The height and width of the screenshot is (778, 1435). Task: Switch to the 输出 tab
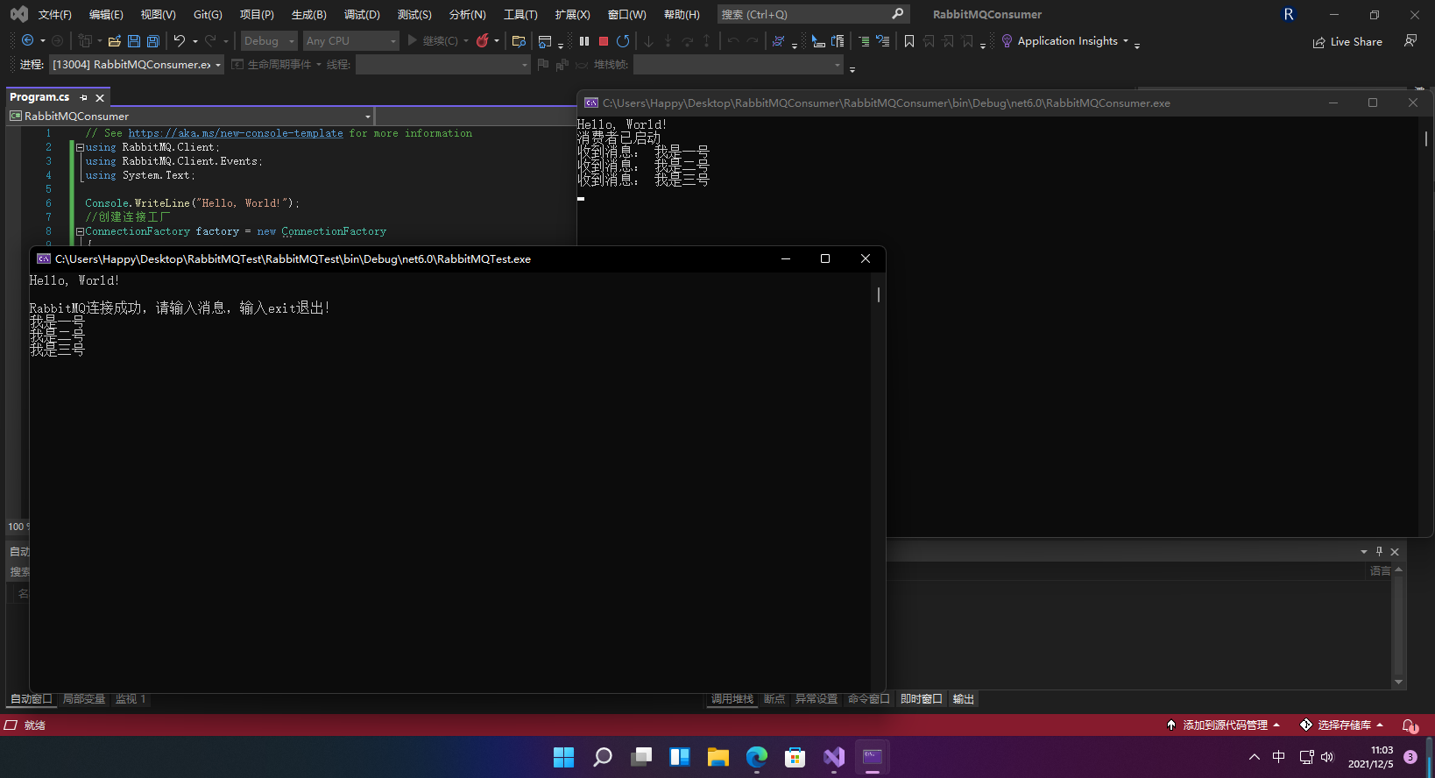click(964, 699)
